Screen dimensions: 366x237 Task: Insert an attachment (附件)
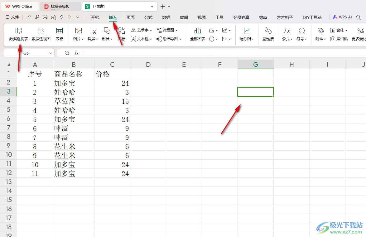point(320,34)
